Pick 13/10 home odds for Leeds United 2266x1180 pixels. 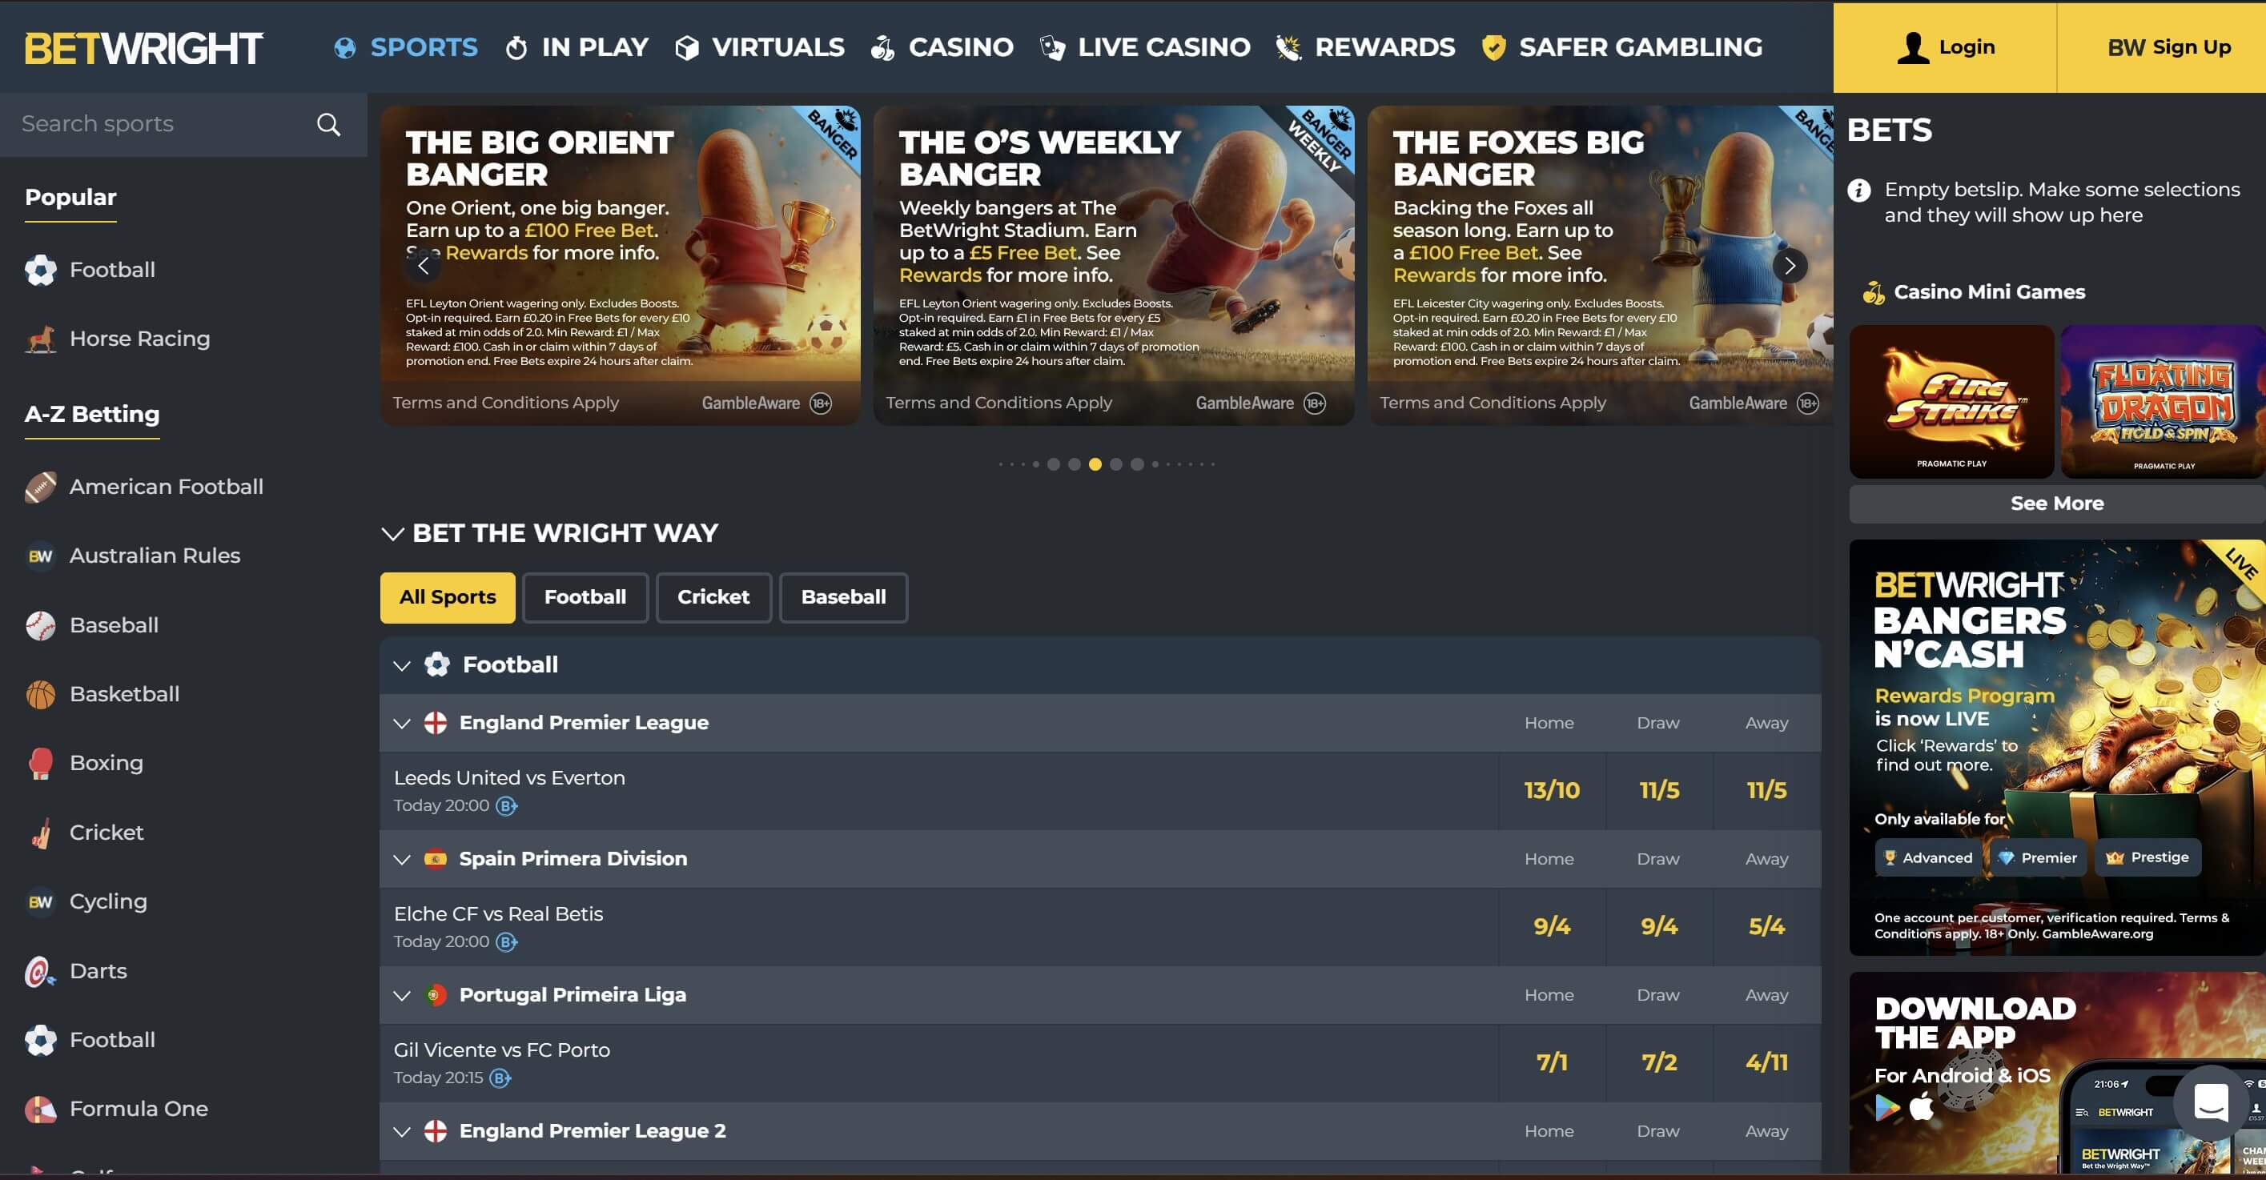click(1552, 790)
